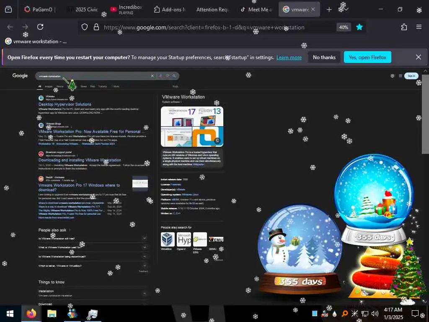Open the vmware workstation bookmark
Screen dimensions: 429x322
coord(36,42)
